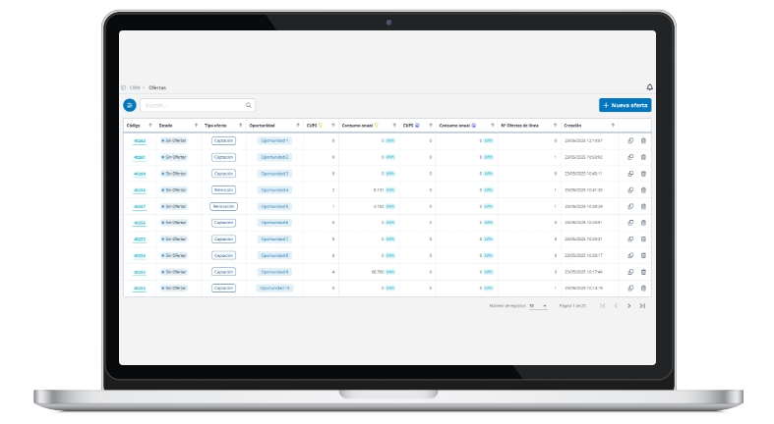Viewport: 774px width, 424px height.
Task: Open offer code 40261 link
Action: pyautogui.click(x=140, y=158)
